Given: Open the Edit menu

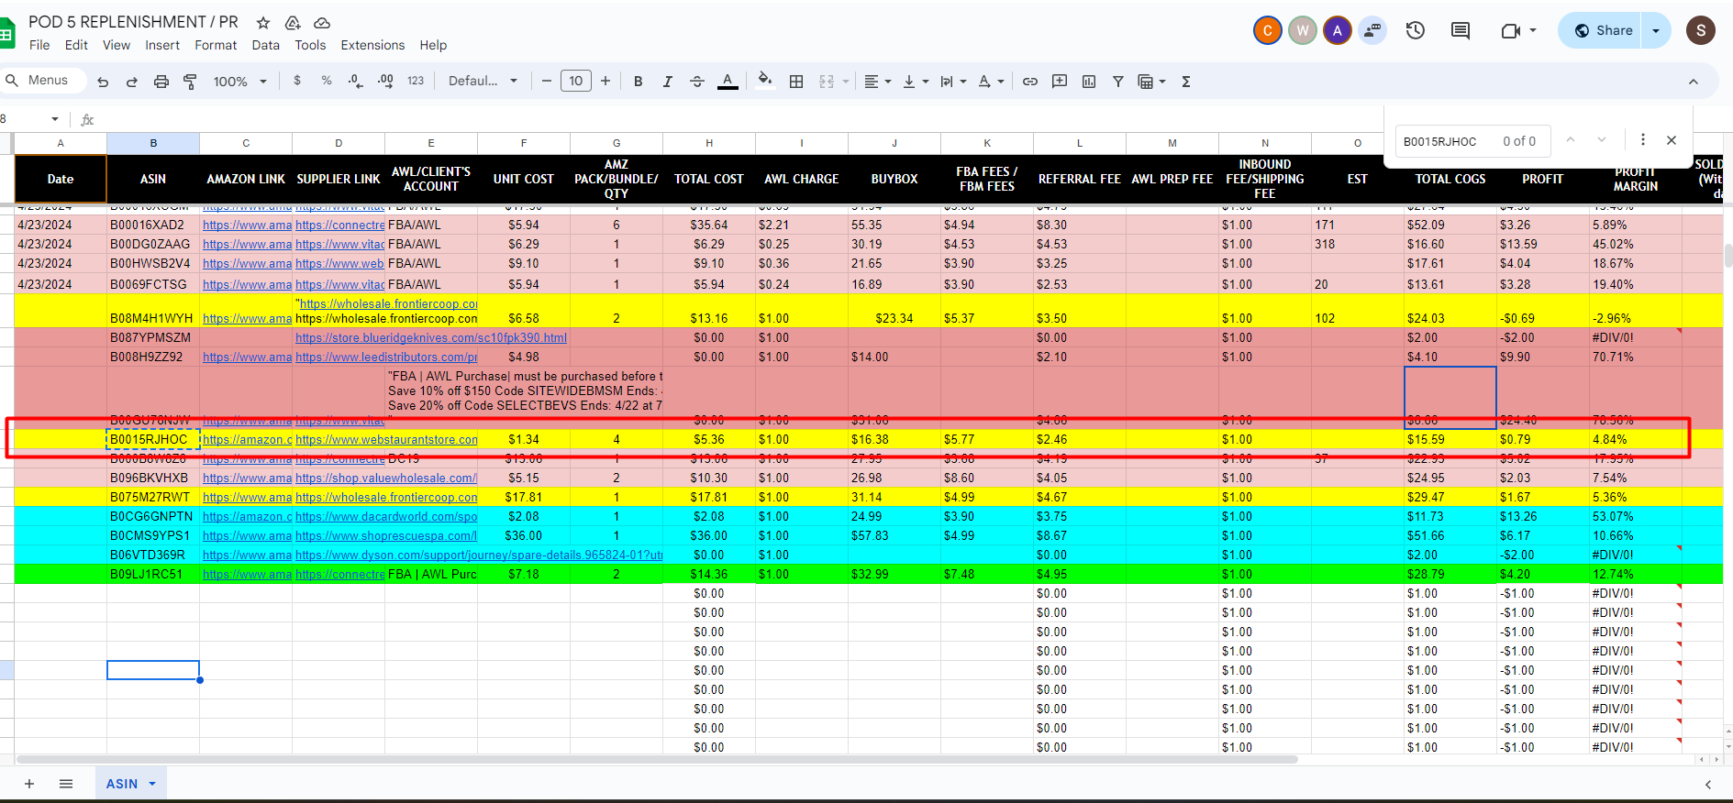Looking at the screenshot, I should pos(76,45).
